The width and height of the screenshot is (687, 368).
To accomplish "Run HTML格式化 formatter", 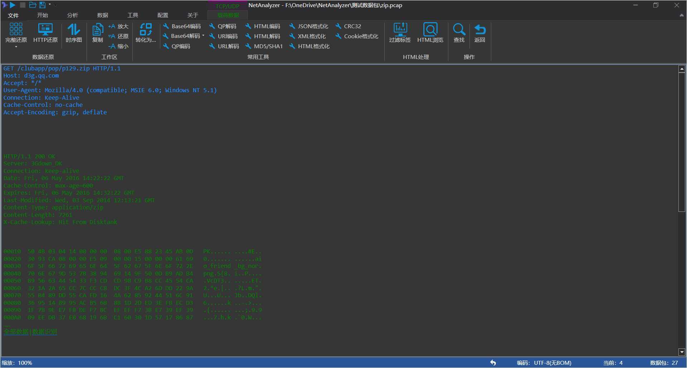I will click(x=310, y=46).
